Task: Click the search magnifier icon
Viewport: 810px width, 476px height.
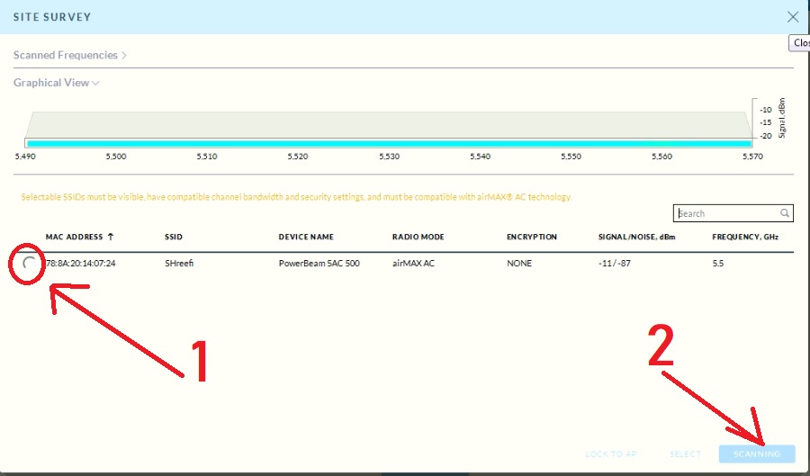Action: pyautogui.click(x=785, y=213)
